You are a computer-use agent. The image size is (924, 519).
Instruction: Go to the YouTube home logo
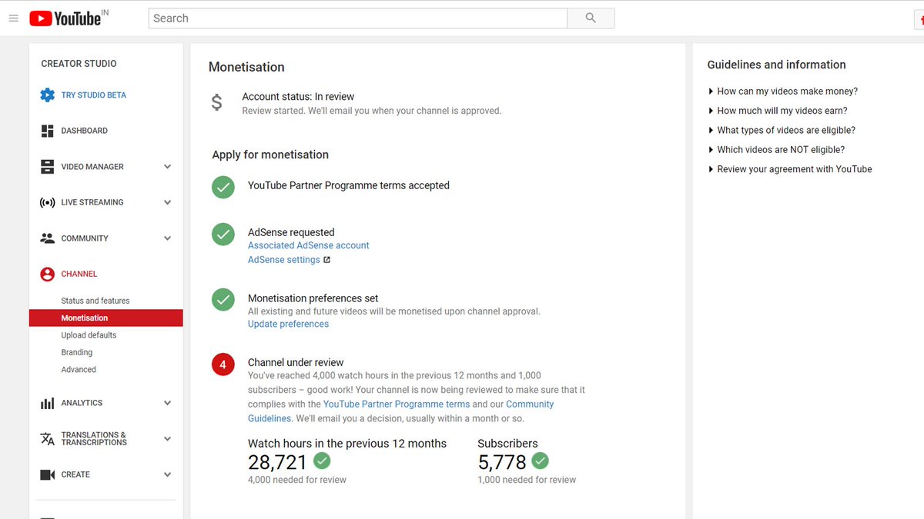coord(66,18)
